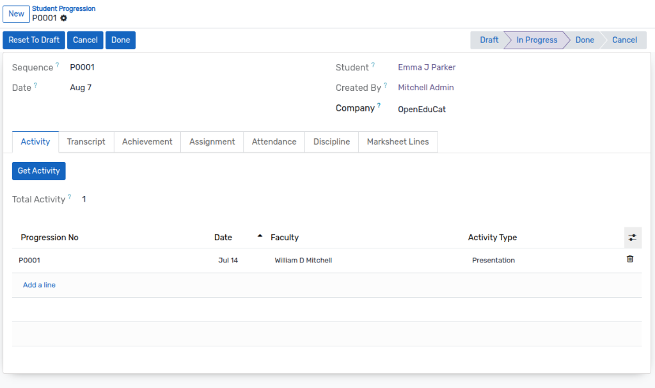This screenshot has height=388, width=655.
Task: Open the gear actions menu beside P0001
Action: point(63,18)
